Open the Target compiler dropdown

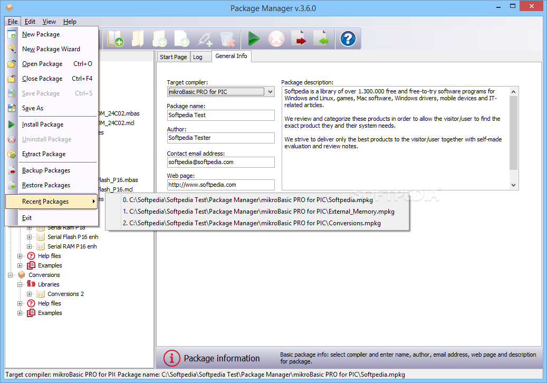[271, 92]
